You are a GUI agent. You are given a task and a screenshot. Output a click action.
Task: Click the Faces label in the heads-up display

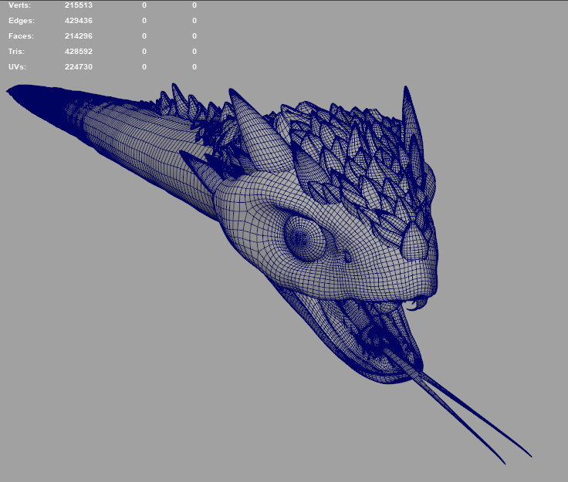pyautogui.click(x=21, y=36)
